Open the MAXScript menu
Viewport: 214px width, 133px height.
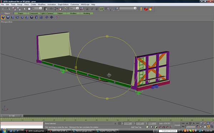85,5
